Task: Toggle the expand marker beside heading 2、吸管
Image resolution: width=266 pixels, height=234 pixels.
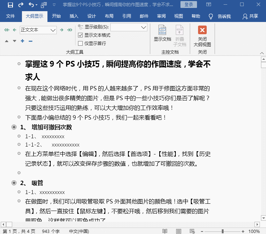Action: pyautogui.click(x=14, y=183)
